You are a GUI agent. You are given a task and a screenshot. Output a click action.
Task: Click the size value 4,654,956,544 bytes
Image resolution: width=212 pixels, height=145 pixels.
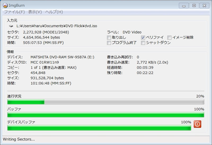42,37
